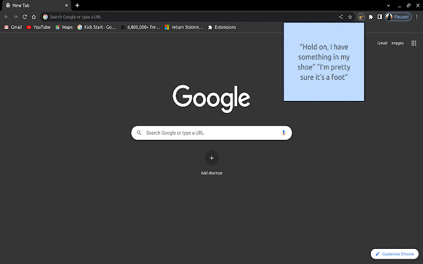Open the home page via Home icon

(34, 16)
